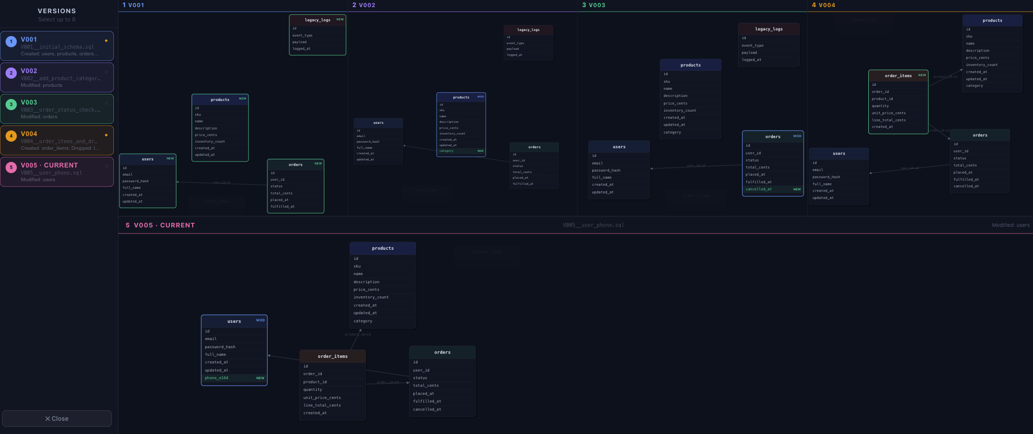Select V002 add_product_category version card title

click(x=29, y=71)
